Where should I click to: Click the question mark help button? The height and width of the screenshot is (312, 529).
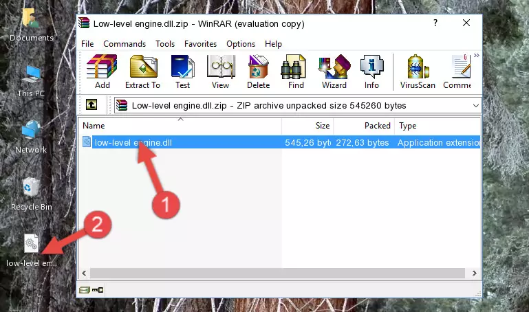pos(435,23)
